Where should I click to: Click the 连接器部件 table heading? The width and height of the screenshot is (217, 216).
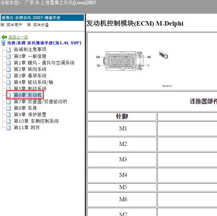[x=203, y=102]
